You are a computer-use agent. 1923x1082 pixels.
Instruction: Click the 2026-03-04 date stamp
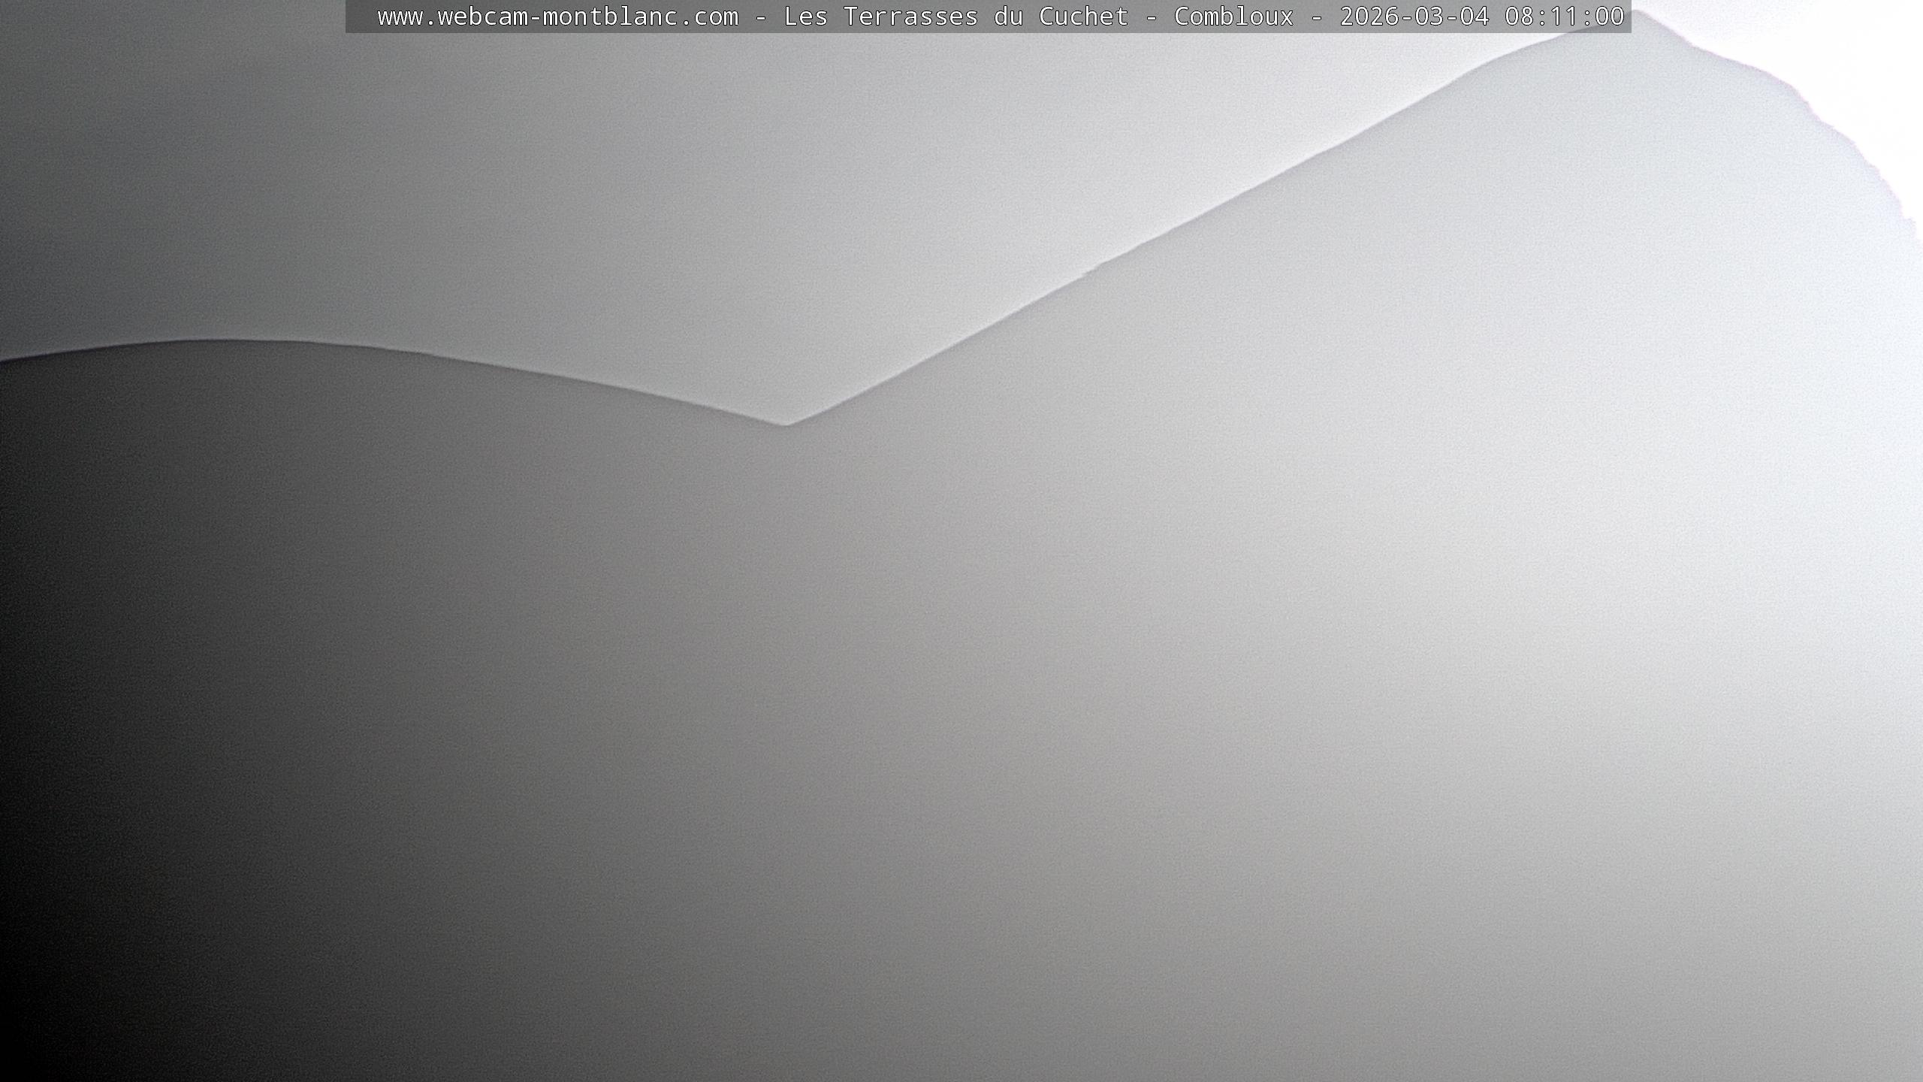[1414, 17]
